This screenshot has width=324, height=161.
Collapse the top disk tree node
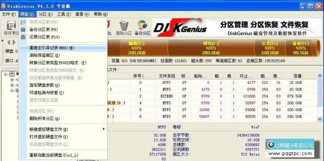[6, 74]
